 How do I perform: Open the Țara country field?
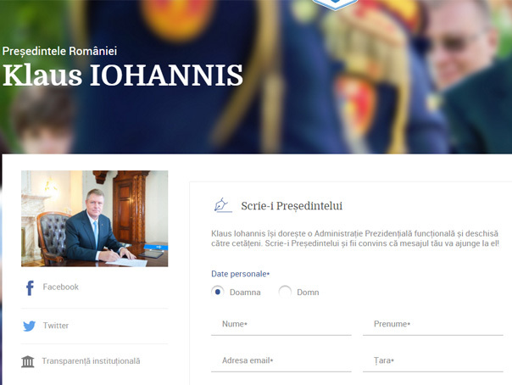point(433,361)
